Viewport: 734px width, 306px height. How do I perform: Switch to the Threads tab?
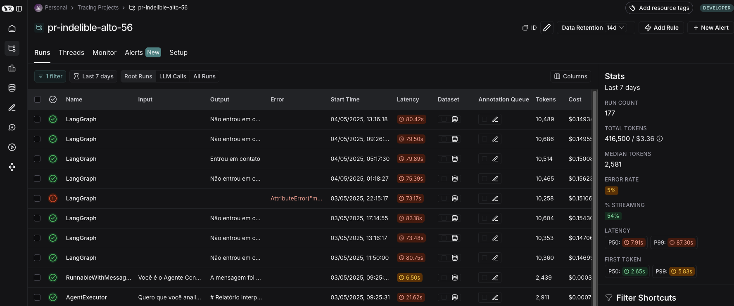pyautogui.click(x=71, y=53)
